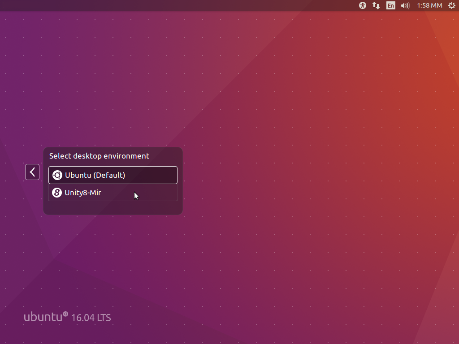The image size is (459, 344).
Task: Click the 1:58 MM clock
Action: pos(429,5)
